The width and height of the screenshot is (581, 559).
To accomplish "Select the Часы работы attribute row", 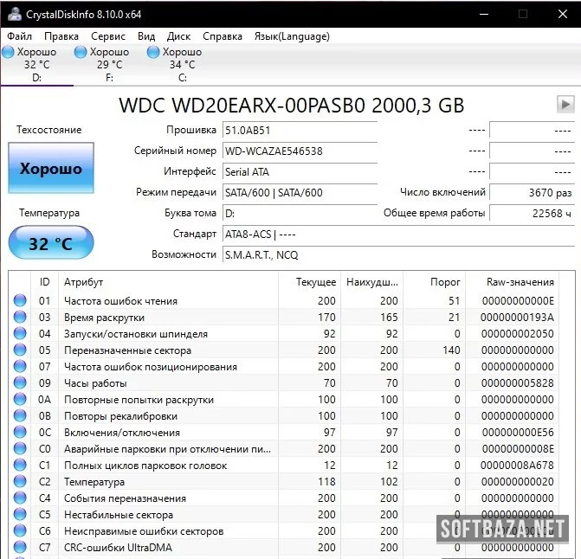I will (95, 383).
